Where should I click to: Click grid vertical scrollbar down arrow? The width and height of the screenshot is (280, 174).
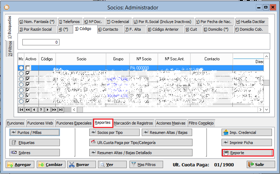[x=267, y=109]
